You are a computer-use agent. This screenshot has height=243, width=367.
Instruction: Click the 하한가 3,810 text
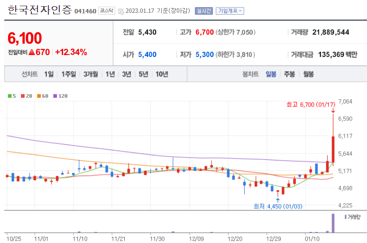pos(235,55)
